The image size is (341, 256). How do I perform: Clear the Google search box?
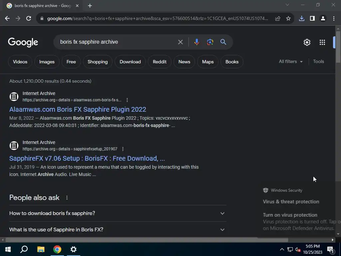(x=180, y=42)
